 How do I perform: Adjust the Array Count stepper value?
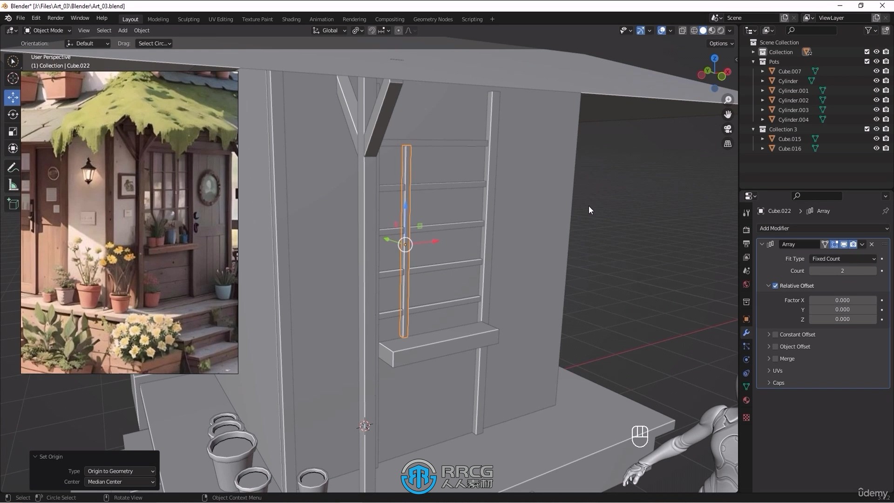tap(842, 271)
